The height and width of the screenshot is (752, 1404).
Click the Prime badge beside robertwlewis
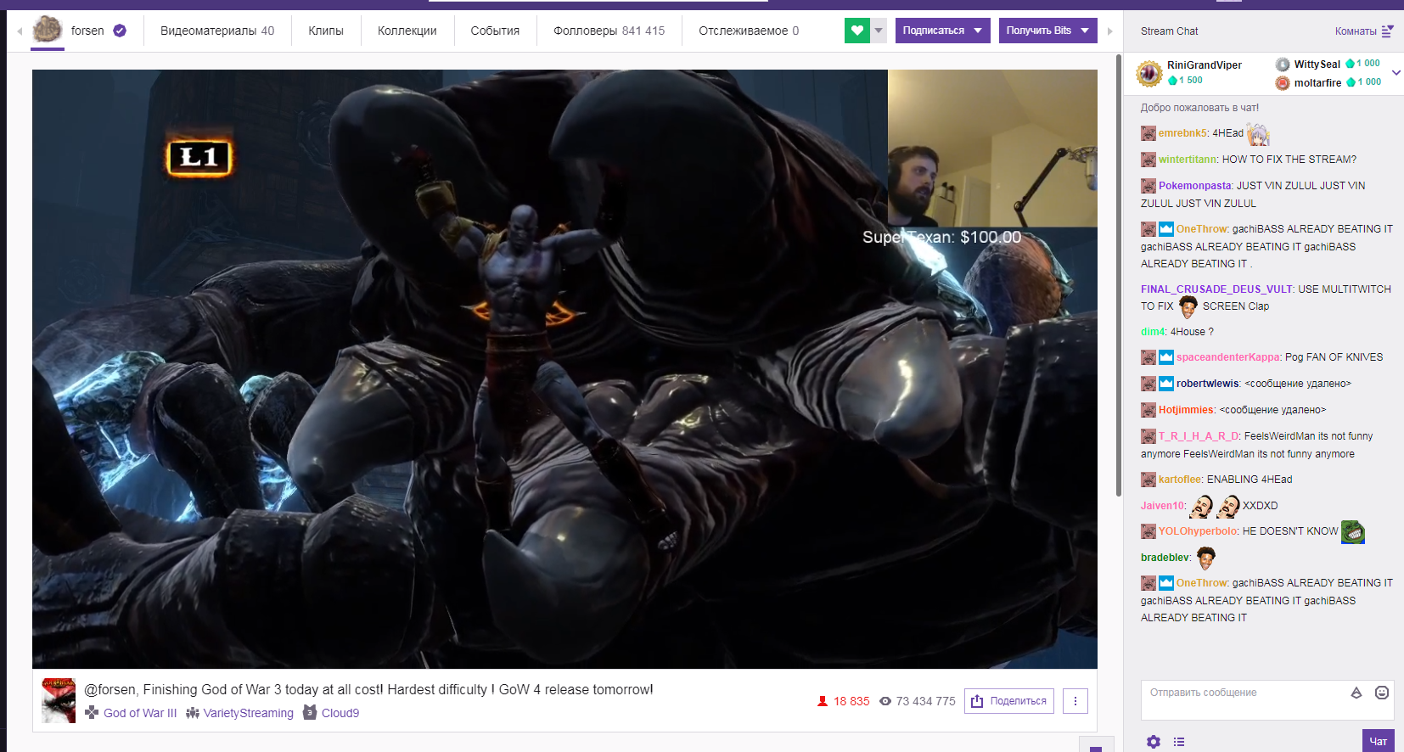(1166, 384)
